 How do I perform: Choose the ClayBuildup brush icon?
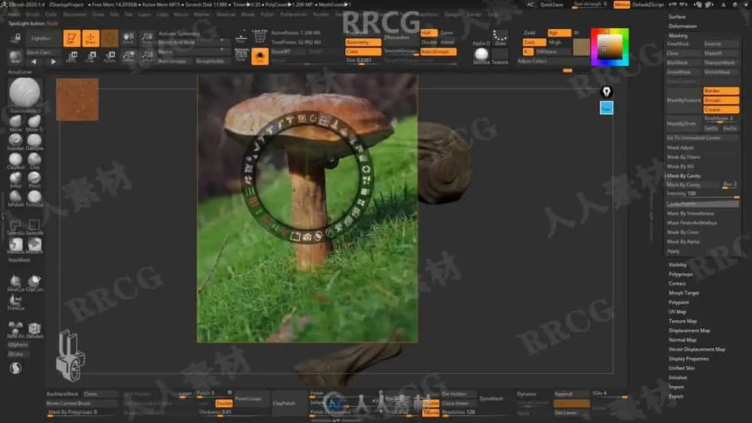tap(16, 159)
